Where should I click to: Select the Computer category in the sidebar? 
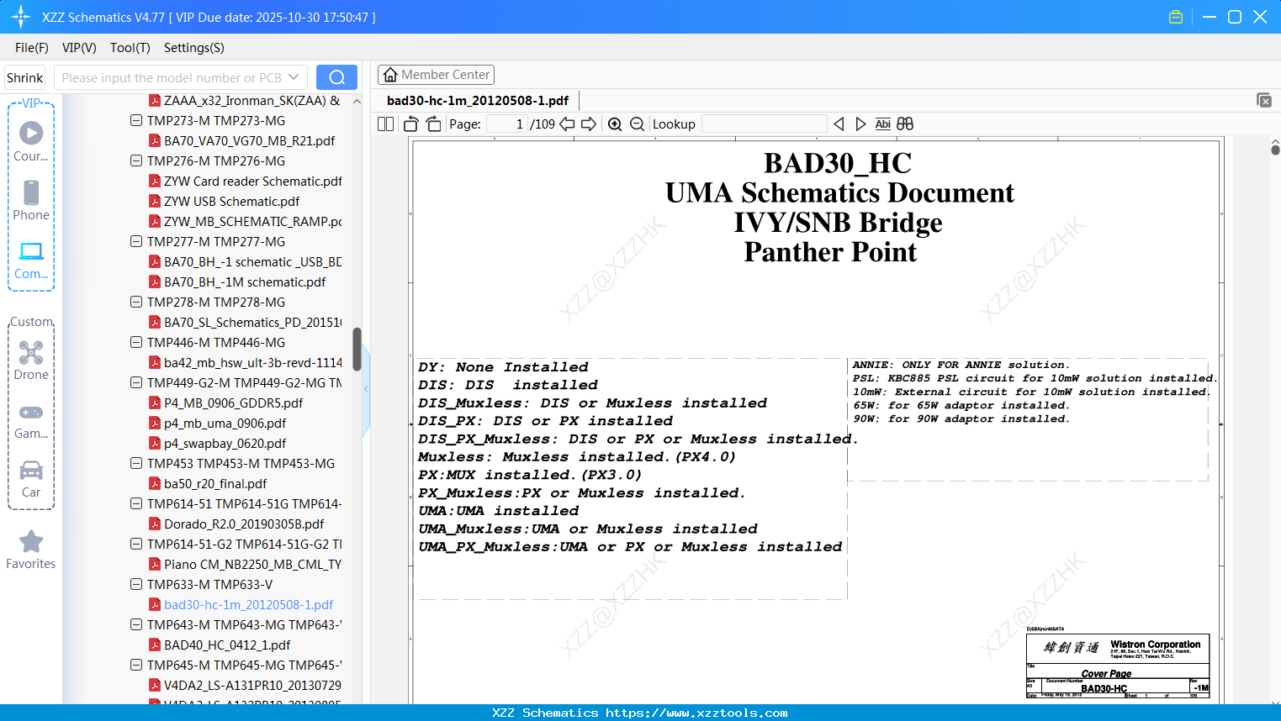[x=31, y=260]
